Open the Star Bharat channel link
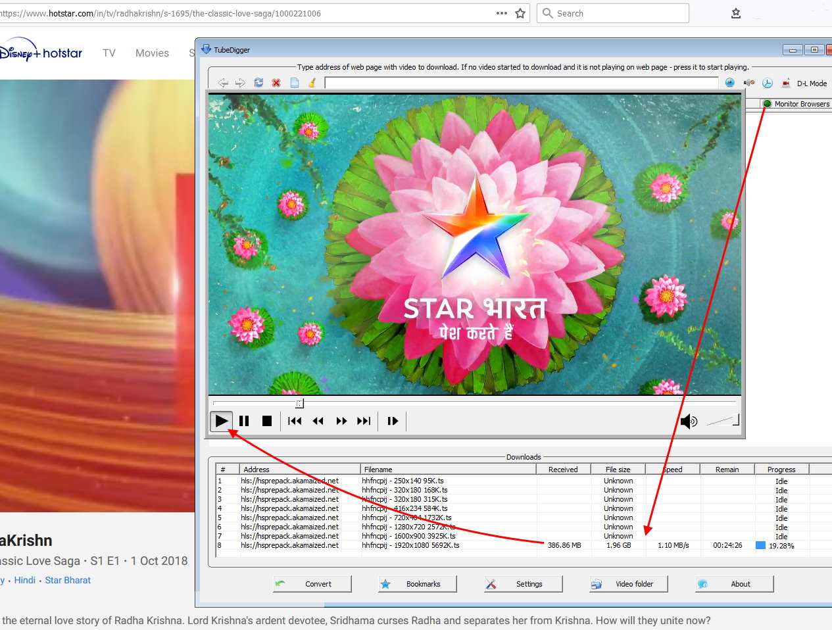 tap(68, 580)
